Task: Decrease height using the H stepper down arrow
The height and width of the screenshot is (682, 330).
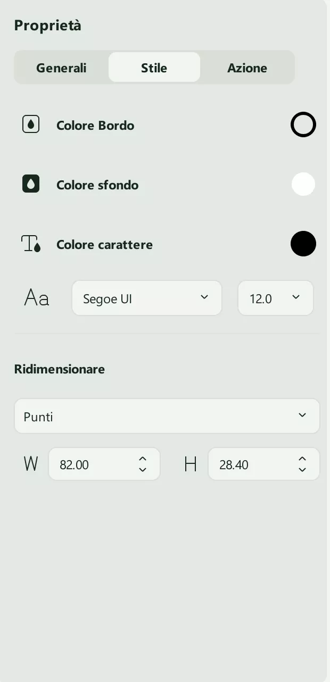Action: pos(302,470)
